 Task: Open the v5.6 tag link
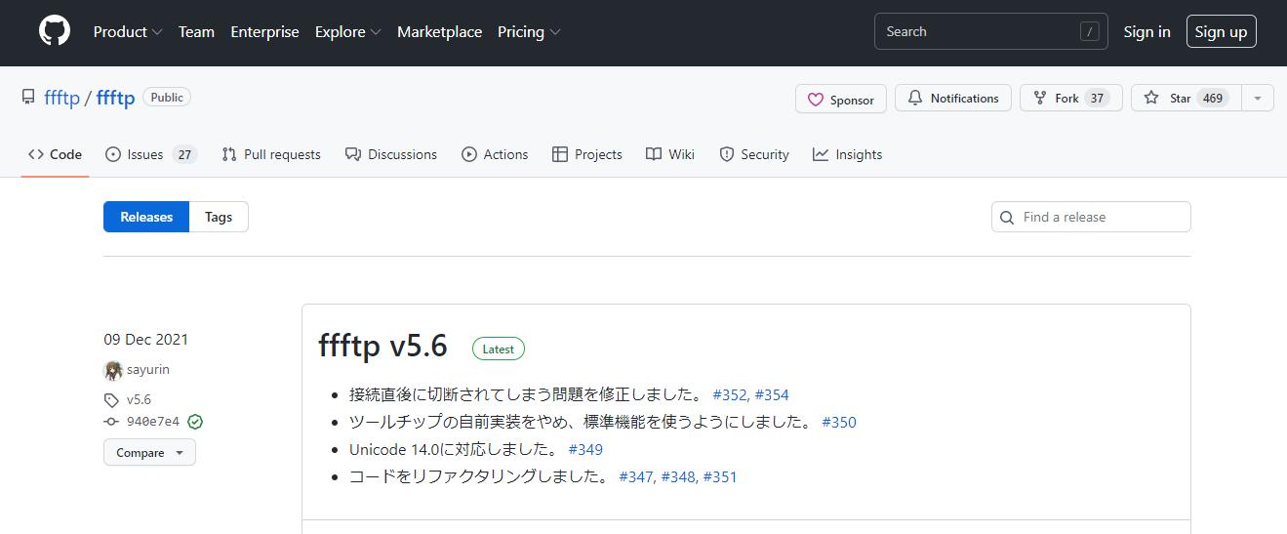pyautogui.click(x=139, y=399)
